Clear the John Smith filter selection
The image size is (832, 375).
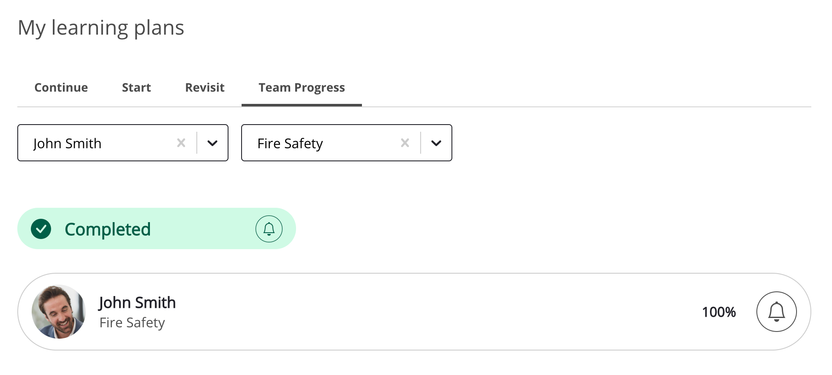pyautogui.click(x=181, y=143)
